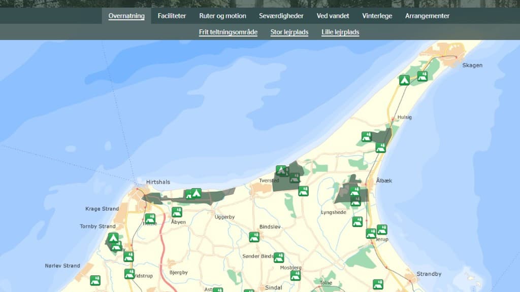Click the campsite icon below Nørlev Strand
The image size is (520, 292).
pos(95,280)
